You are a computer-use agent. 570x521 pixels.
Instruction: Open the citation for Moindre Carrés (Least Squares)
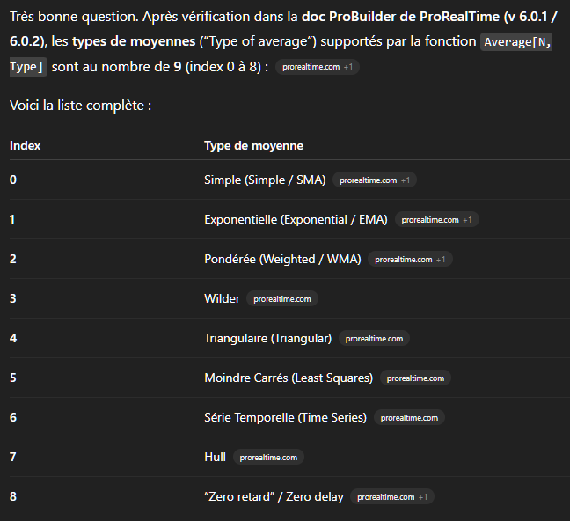(415, 378)
